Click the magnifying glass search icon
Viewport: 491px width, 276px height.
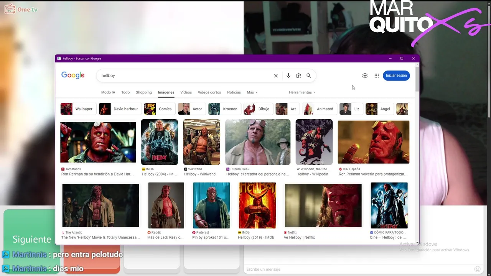(x=309, y=76)
